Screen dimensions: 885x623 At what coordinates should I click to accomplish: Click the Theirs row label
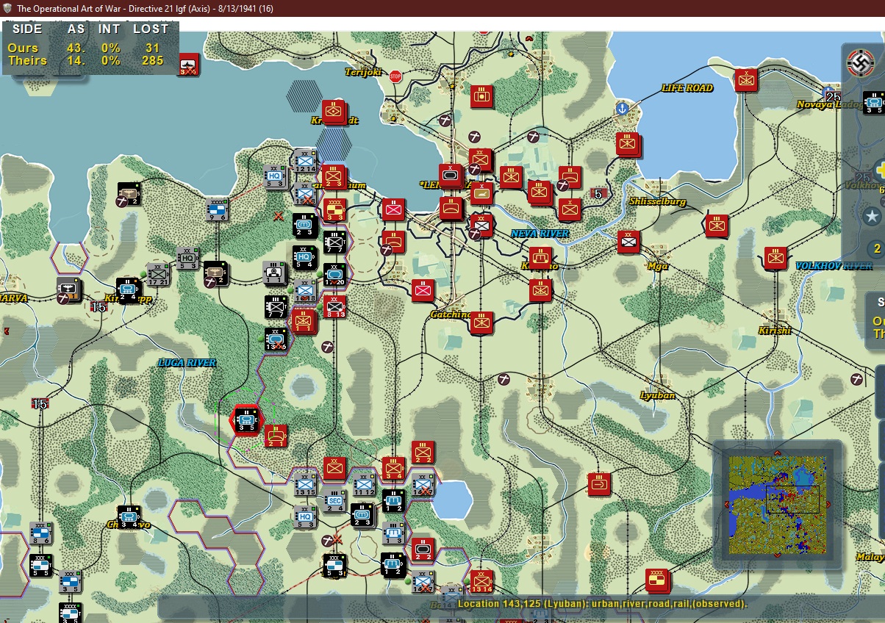tap(27, 60)
